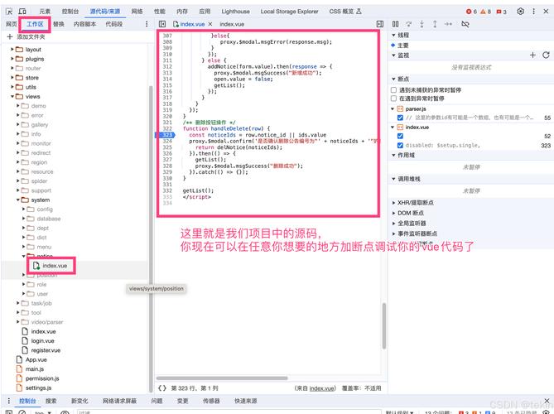
Task: Expand the store folder
Action: pyautogui.click(x=12, y=78)
